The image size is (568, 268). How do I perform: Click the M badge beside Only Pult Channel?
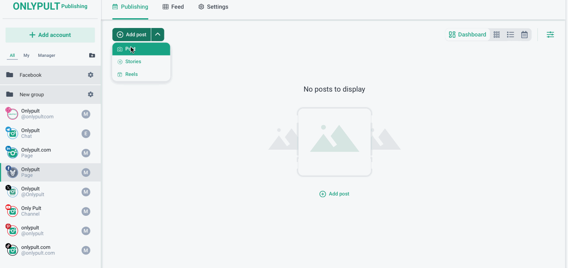click(x=86, y=212)
